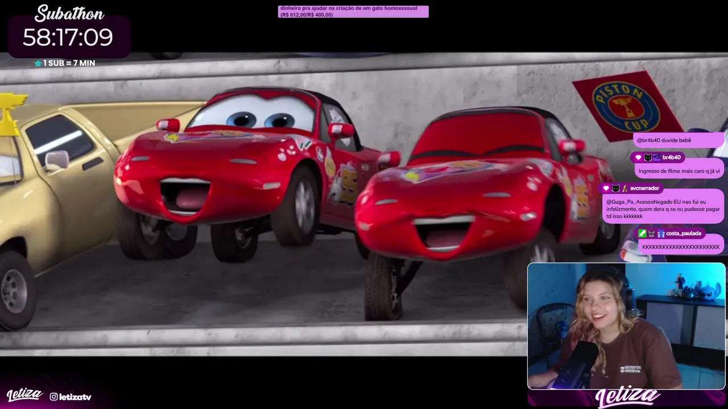Image resolution: width=728 pixels, height=409 pixels.
Task: Click the donation goal progress bar at top
Action: [x=353, y=11]
